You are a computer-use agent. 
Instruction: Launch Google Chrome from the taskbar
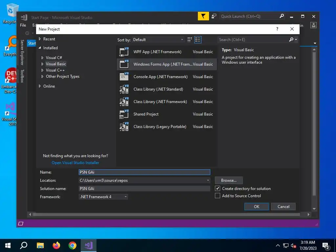click(x=73, y=245)
